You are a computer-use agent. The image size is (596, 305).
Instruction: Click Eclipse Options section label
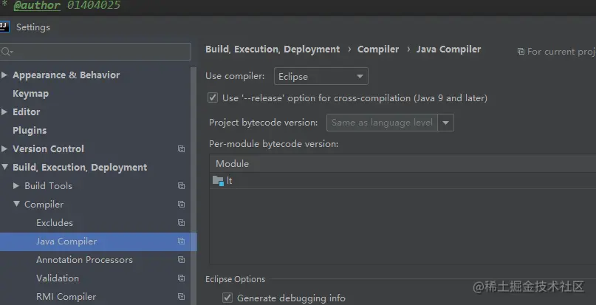click(x=236, y=279)
